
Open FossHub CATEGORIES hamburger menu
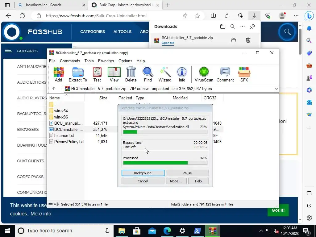point(8,51)
